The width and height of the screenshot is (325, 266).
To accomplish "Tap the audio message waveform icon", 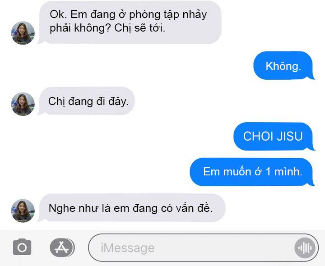I will (305, 248).
